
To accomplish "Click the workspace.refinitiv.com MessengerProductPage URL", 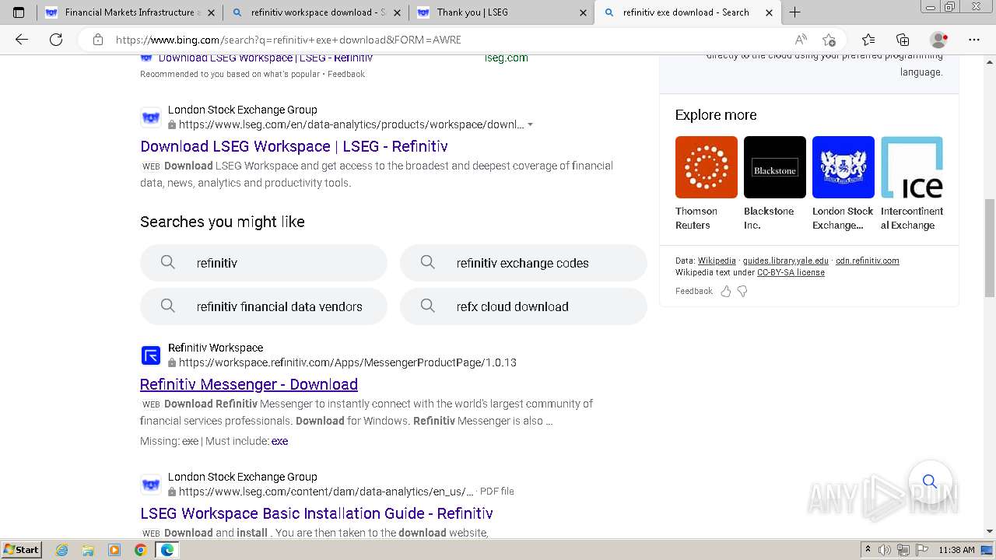I will [347, 362].
